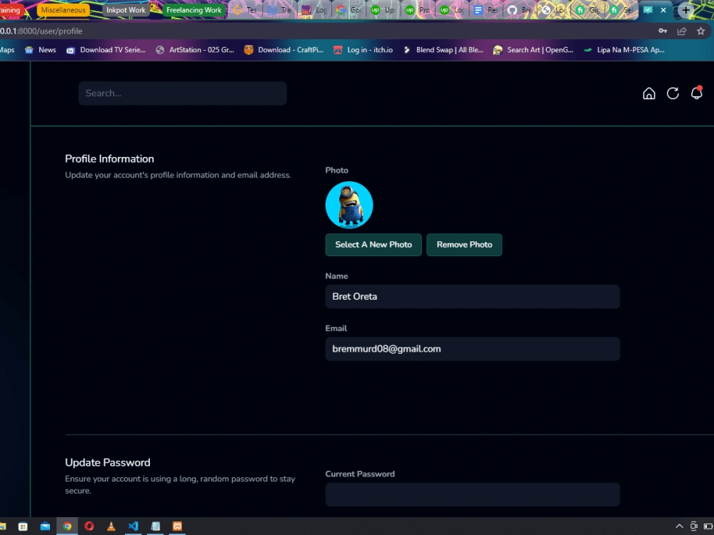Screen dimensions: 714x535
Task: Open the News bookmark
Action: pyautogui.click(x=41, y=50)
